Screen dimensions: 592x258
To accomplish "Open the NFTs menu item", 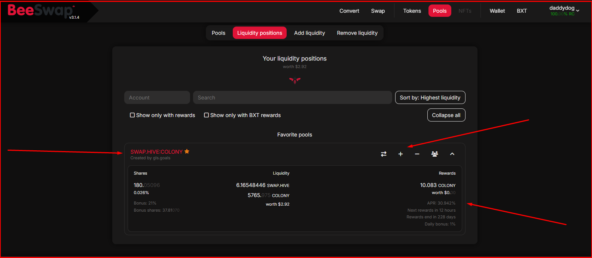I will tap(465, 11).
